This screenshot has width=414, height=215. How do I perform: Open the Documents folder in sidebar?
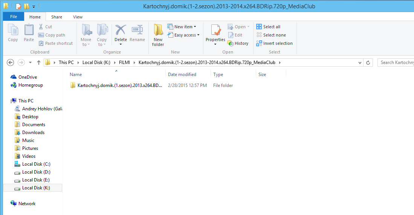point(30,125)
